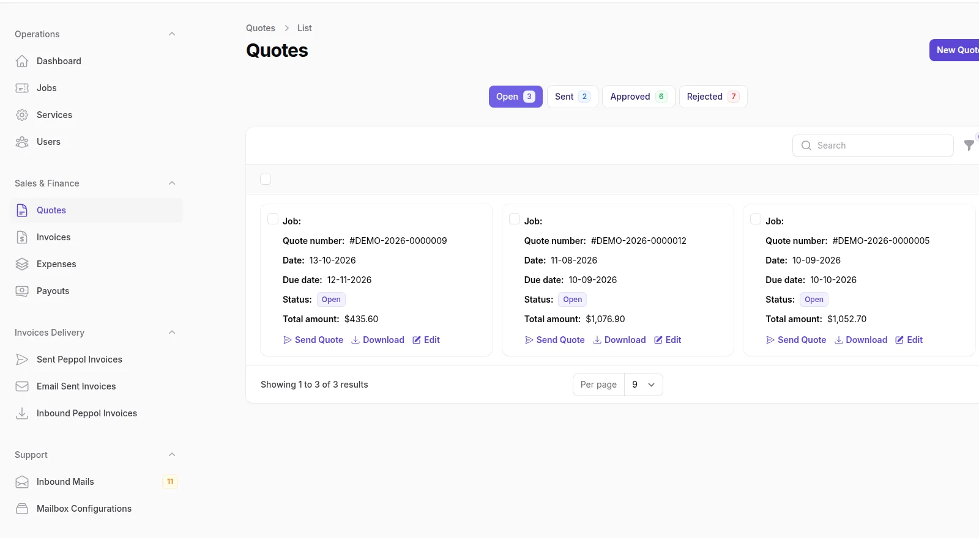Click into the Search input field
Image resolution: width=979 pixels, height=538 pixels.
click(873, 146)
